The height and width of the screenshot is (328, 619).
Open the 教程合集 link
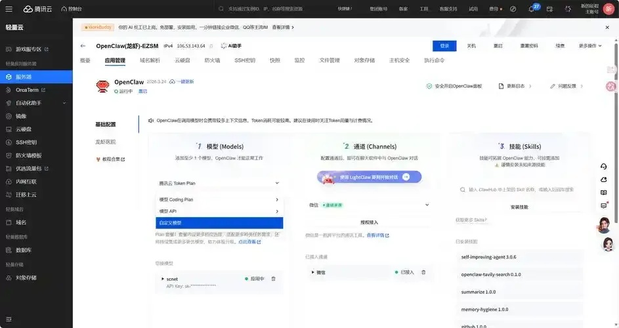click(x=110, y=159)
